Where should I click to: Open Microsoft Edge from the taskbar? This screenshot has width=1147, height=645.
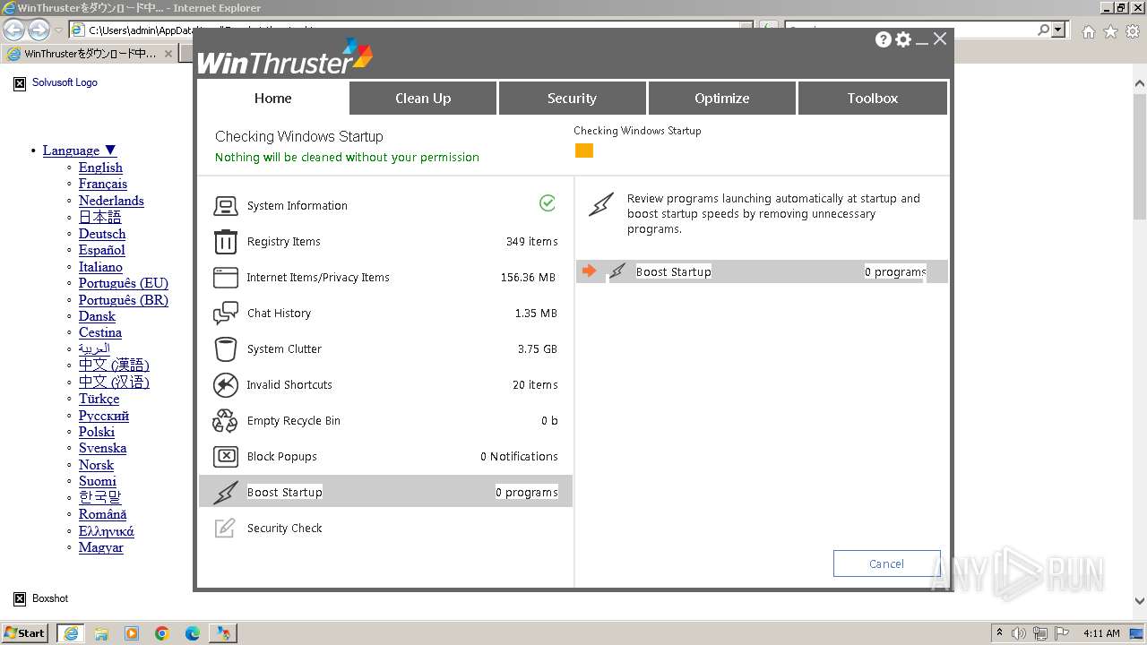[193, 633]
